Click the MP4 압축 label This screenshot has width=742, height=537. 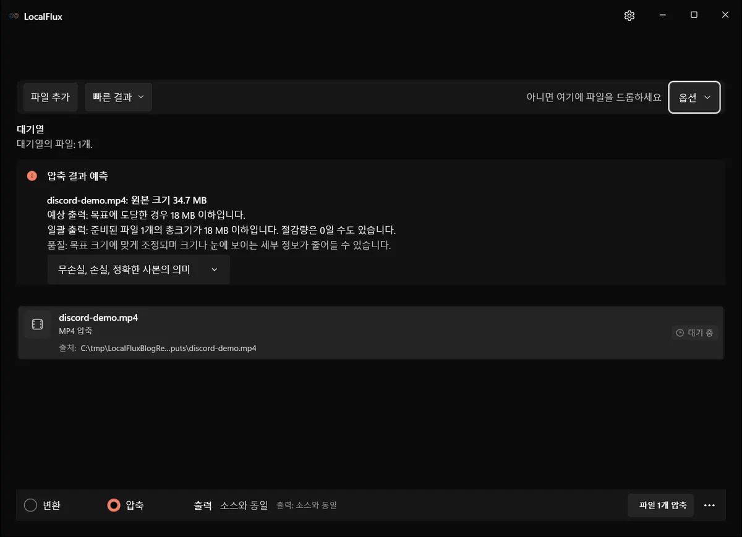tap(75, 331)
